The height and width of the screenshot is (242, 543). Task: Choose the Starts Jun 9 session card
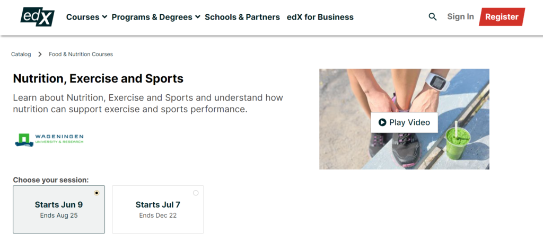coord(59,210)
